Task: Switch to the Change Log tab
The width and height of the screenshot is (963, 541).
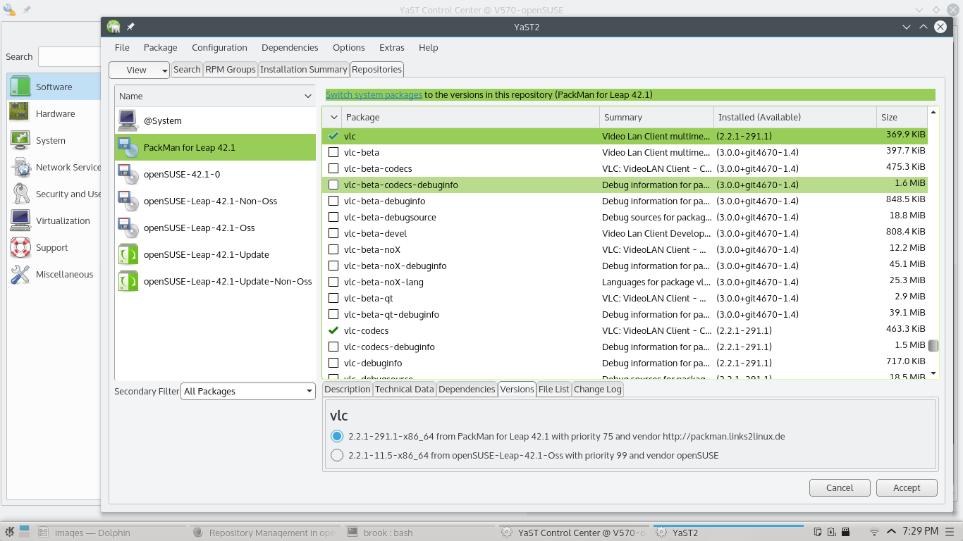Action: coord(598,389)
